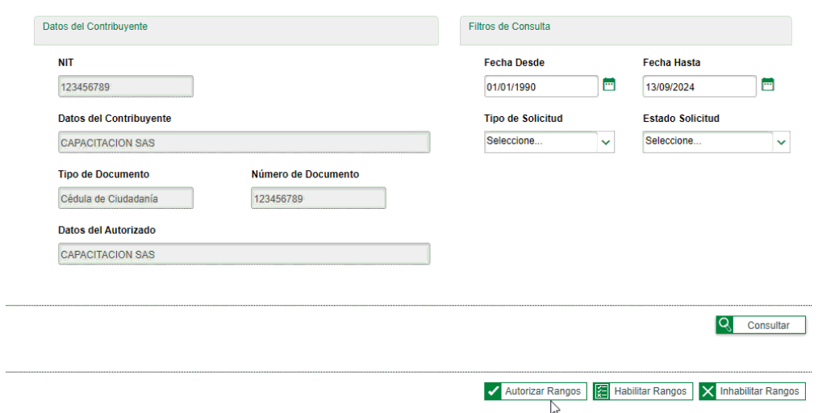Click the checklist icon of Habilitar Rangos
This screenshot has height=413, width=839.
(602, 391)
